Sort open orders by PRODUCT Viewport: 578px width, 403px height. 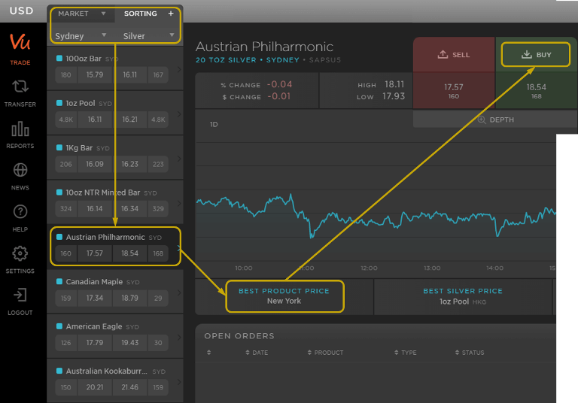pos(325,353)
